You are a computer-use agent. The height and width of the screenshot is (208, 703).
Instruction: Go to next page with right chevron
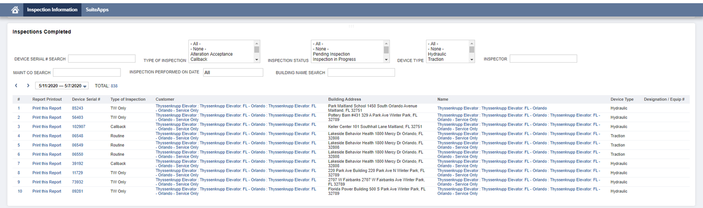click(x=28, y=86)
